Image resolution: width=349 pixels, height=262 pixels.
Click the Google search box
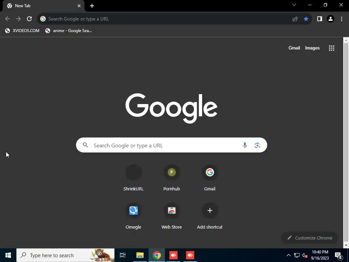coord(171,145)
